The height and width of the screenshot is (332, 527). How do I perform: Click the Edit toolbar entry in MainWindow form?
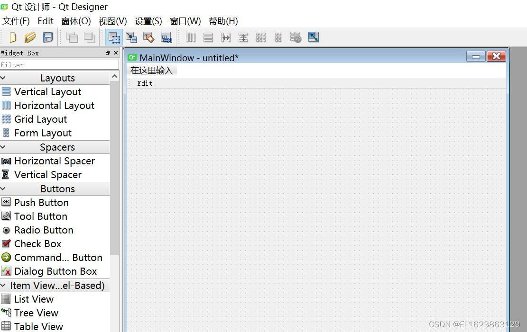pos(145,83)
